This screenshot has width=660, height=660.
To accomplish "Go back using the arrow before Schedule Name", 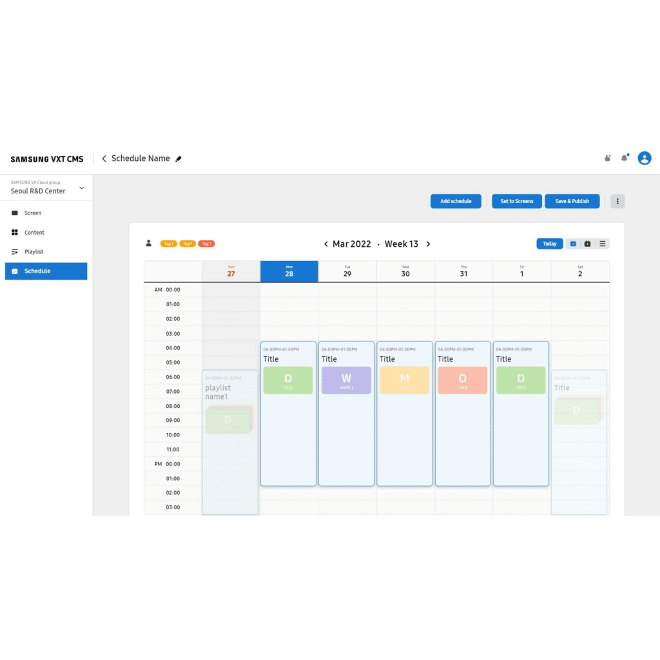I will click(x=104, y=159).
